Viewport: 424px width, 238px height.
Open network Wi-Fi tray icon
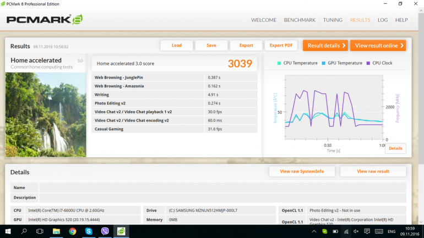[x=346, y=231]
